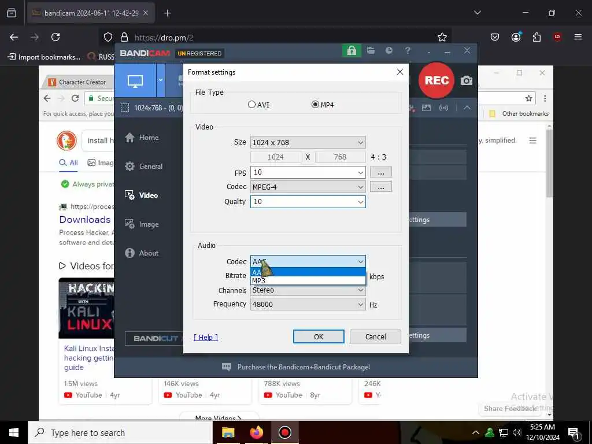Click the taskbar search box
The image size is (592, 444).
(x=120, y=432)
